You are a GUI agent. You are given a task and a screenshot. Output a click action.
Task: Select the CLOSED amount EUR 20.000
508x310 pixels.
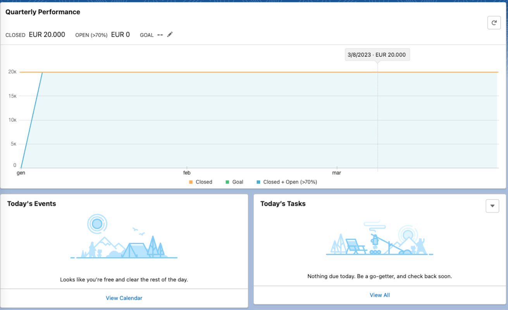47,34
